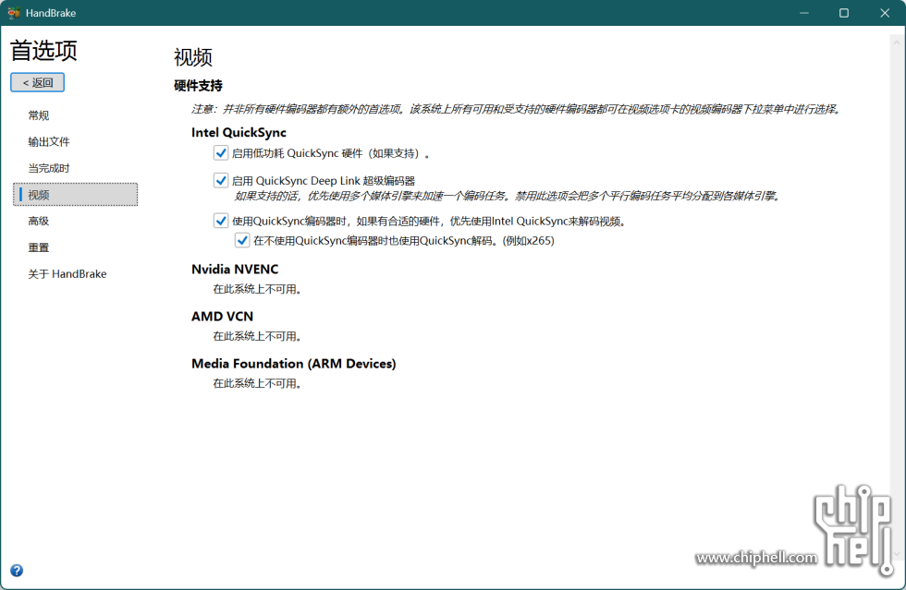Viewport: 906px width, 590px height.
Task: Select the 视频 preferences section
Action: click(76, 195)
